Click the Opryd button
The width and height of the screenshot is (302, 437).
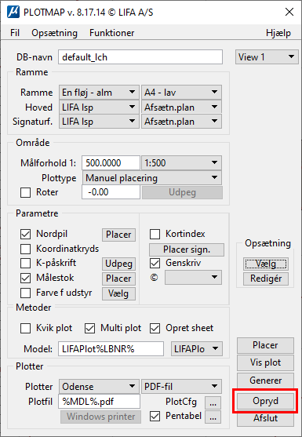click(x=265, y=401)
